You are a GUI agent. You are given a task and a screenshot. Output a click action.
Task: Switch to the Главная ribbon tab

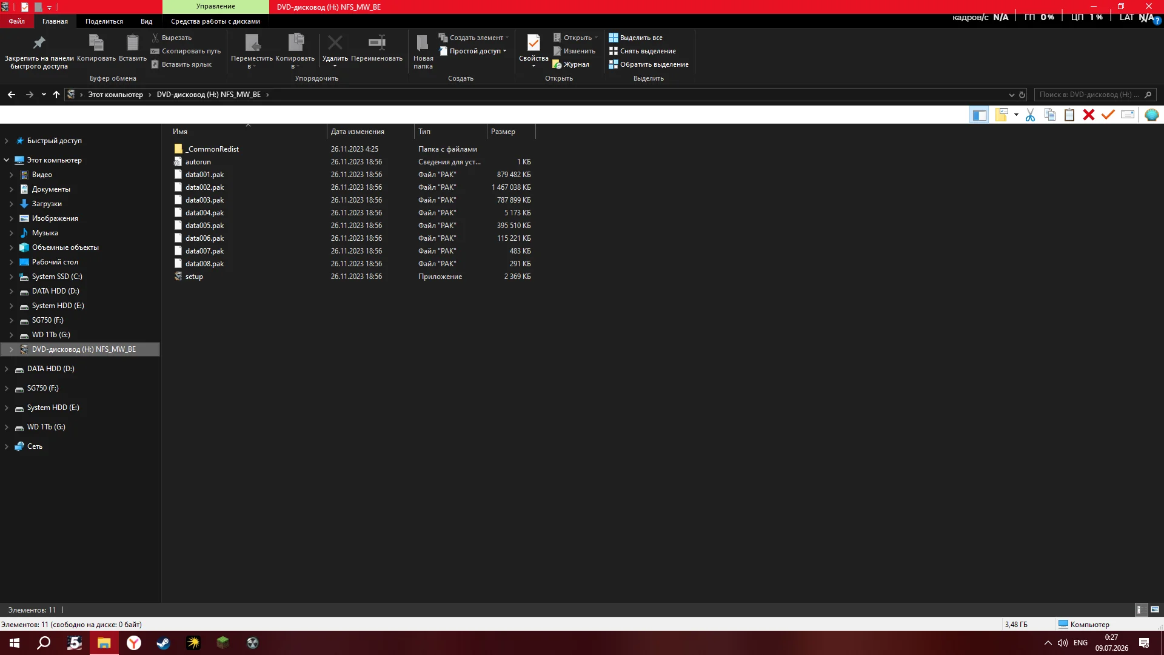55,21
